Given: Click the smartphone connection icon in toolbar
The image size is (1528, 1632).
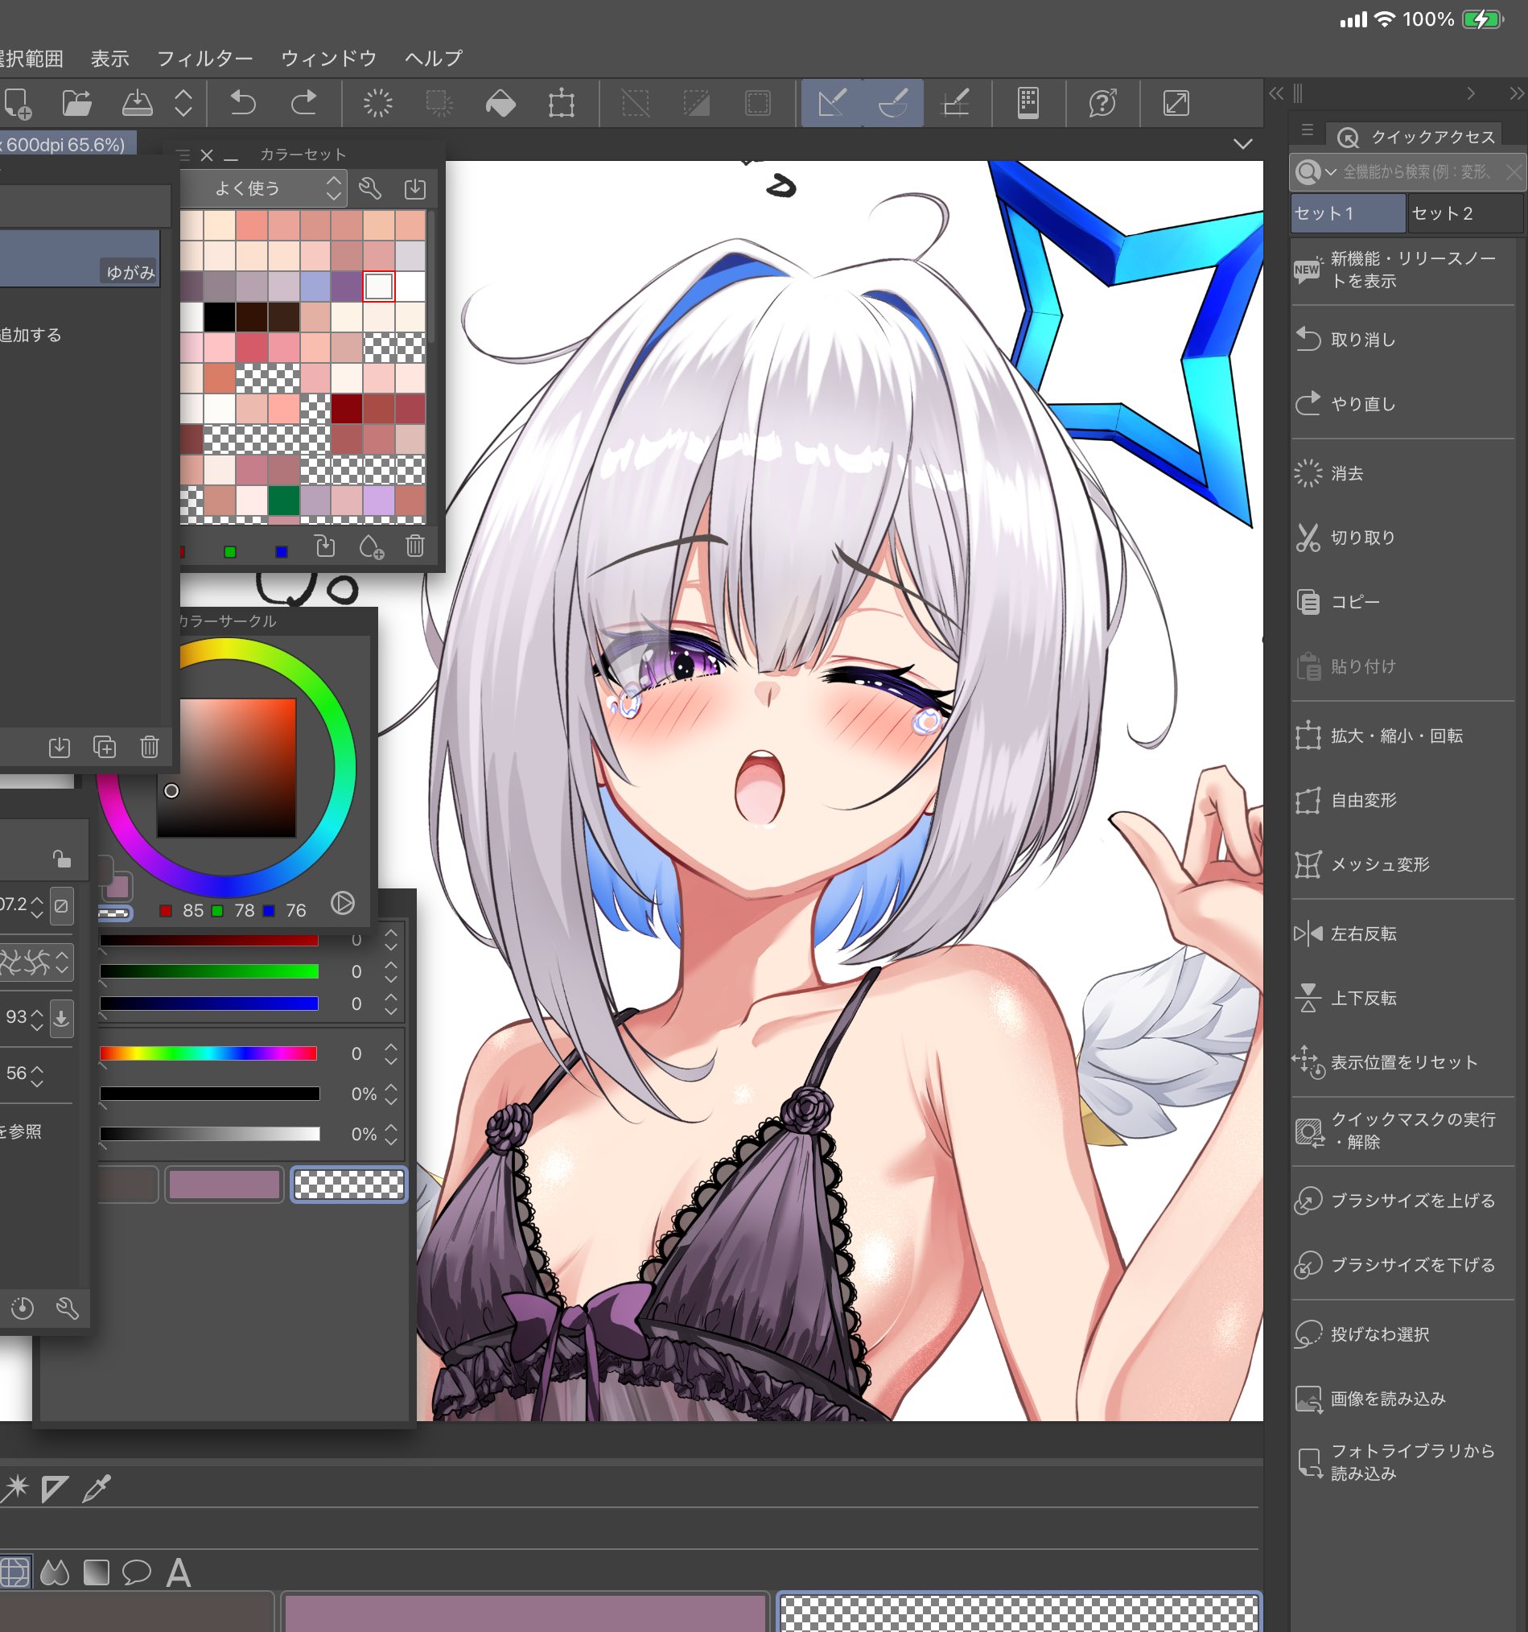Looking at the screenshot, I should (x=1028, y=104).
